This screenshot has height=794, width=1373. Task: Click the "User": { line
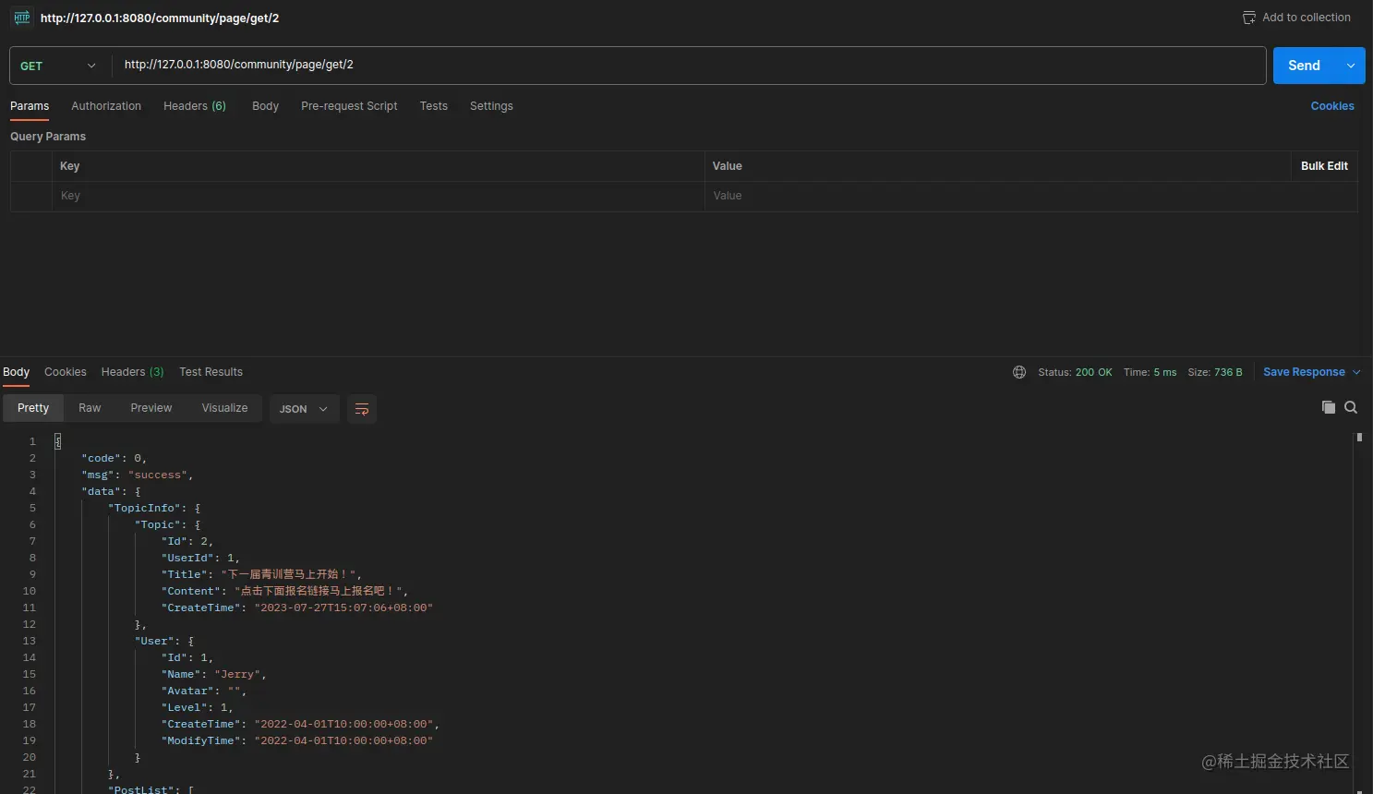click(x=164, y=641)
